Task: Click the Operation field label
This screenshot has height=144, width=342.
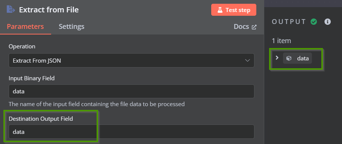Action: pos(22,46)
